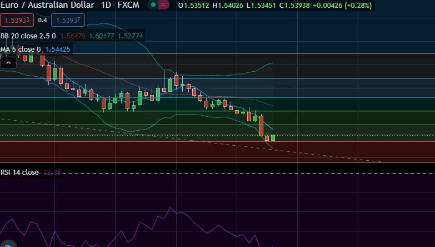Viewport: 435px width, 247px height.
Task: Select the MA 5 close 0 indicator legend
Action: pyautogui.click(x=21, y=50)
